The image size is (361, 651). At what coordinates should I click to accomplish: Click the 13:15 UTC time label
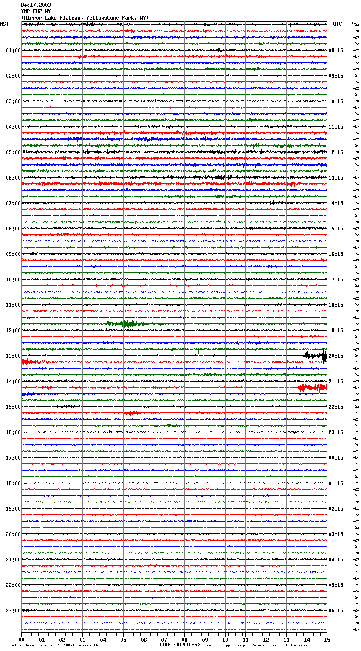(x=336, y=178)
